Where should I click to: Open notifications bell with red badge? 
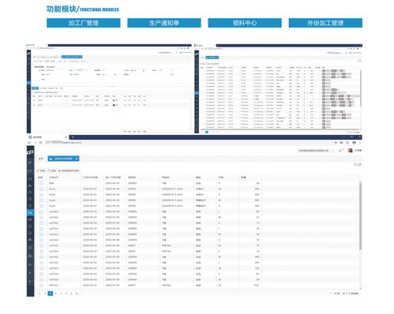tap(340, 151)
